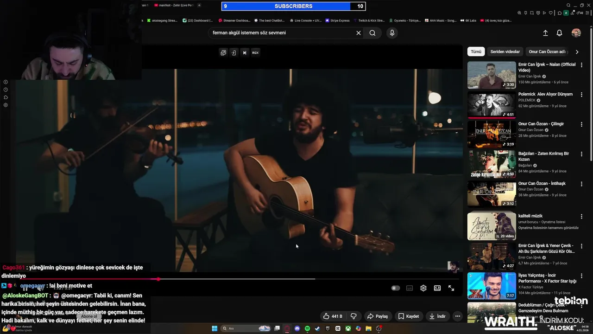
Task: Open options menu for Bağzıları Zaten Kırılmış
Action: click(x=581, y=154)
